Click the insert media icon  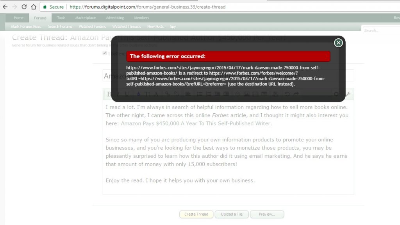(255, 94)
